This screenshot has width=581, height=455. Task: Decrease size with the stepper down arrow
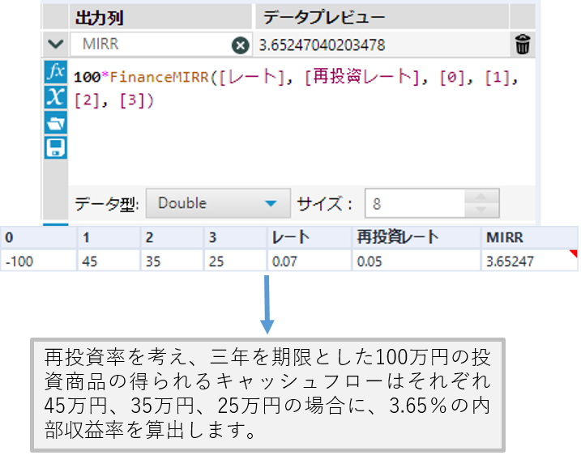pos(484,210)
